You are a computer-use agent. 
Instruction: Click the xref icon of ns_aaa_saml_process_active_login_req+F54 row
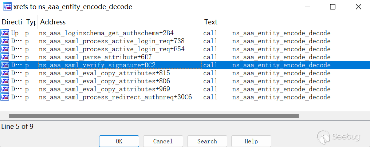[5, 49]
